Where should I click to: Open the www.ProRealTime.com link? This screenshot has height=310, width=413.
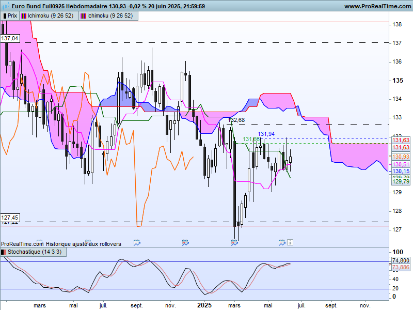point(378,6)
